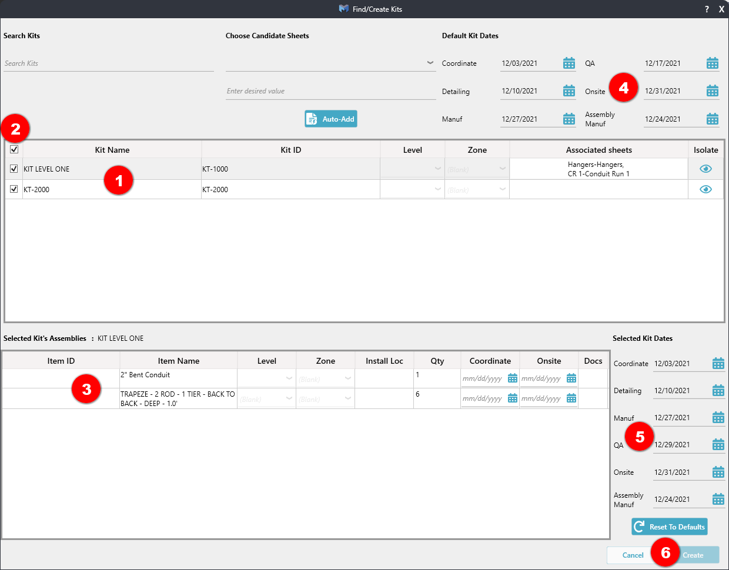Viewport: 729px width, 570px height.
Task: Open calendar picker for default Manuf date
Action: point(569,119)
